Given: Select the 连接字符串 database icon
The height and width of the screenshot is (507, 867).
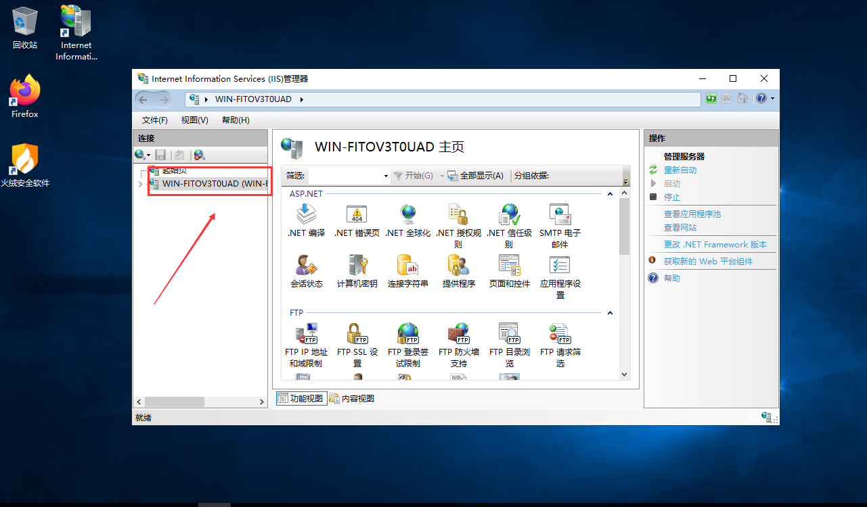Looking at the screenshot, I should 407,266.
